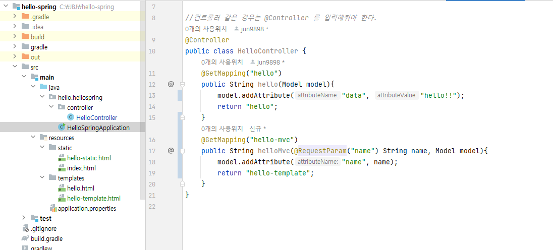Collapse the java folder
Image resolution: width=553 pixels, height=250 pixels.
point(33,87)
